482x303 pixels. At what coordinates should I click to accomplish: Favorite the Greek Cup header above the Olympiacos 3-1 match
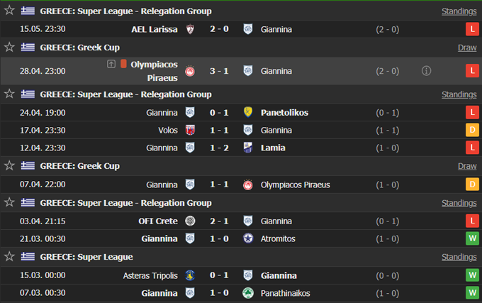coord(9,47)
